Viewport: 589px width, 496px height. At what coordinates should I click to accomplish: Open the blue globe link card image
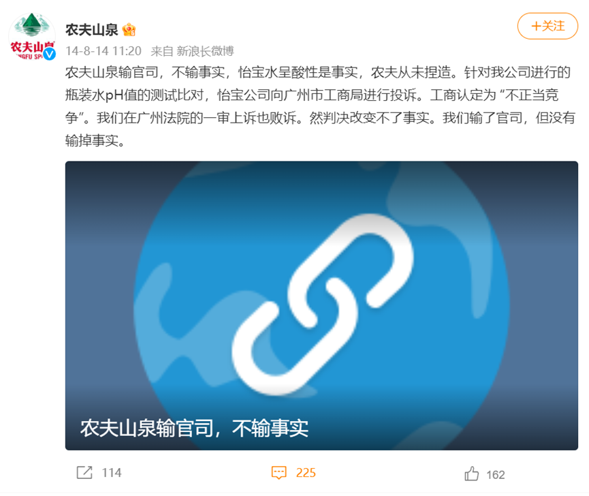[321, 305]
